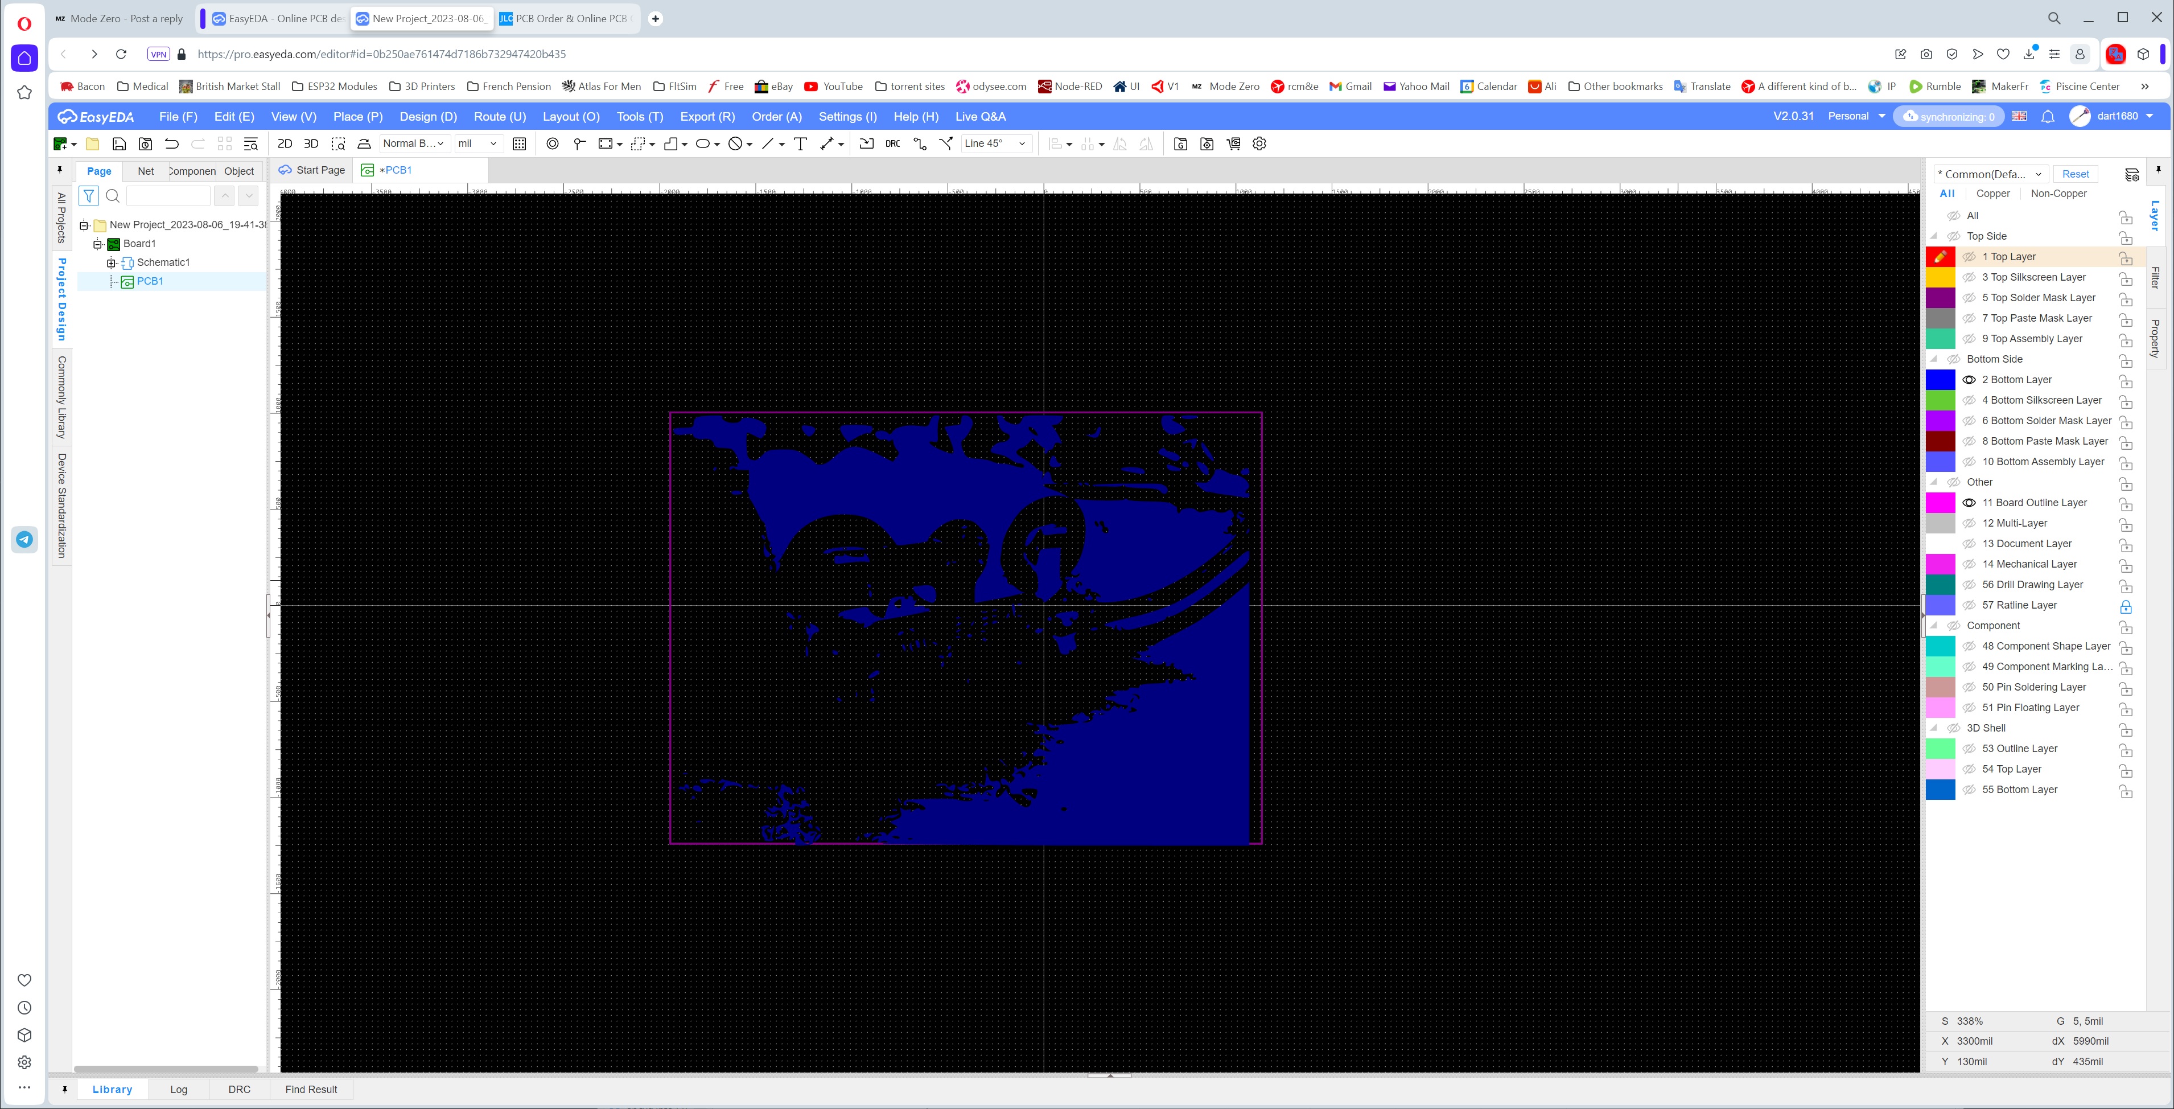This screenshot has width=2174, height=1109.
Task: Toggle visibility of All layers
Action: 1954,216
